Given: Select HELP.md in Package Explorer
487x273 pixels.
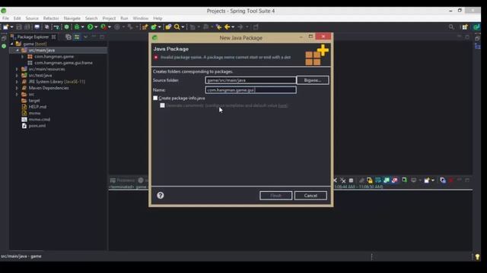Looking at the screenshot, I should click(37, 107).
